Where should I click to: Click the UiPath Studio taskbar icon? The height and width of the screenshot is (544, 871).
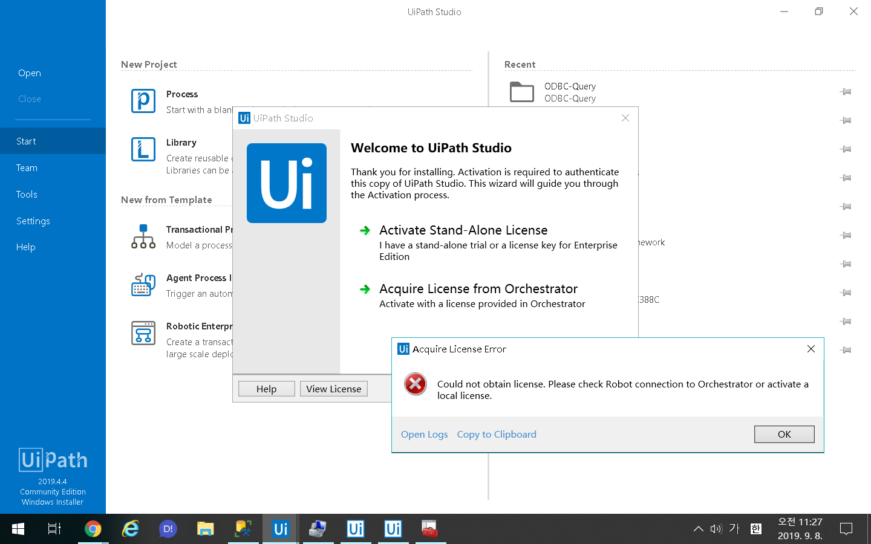pos(279,528)
